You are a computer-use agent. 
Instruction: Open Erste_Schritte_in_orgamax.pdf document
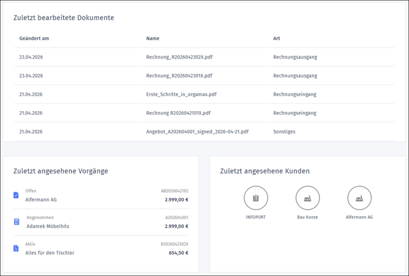click(181, 95)
